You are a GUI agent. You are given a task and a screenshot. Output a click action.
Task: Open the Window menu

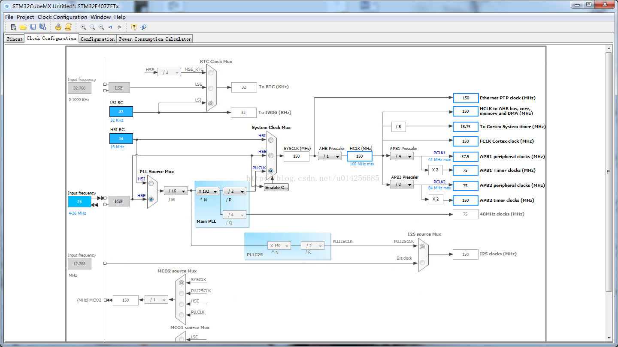pyautogui.click(x=100, y=17)
